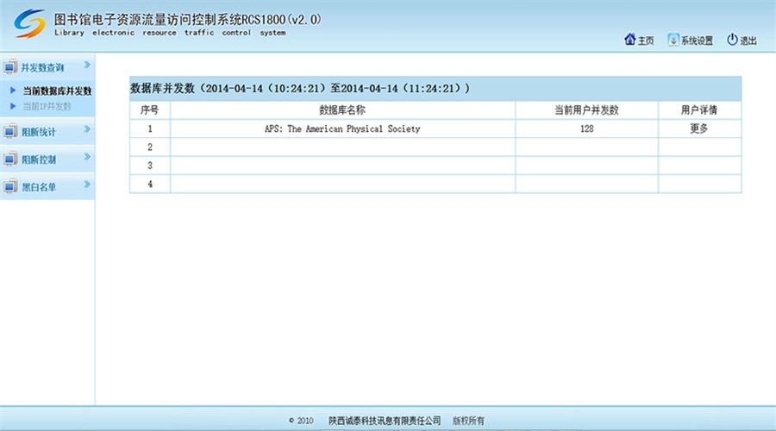Open 系统设置 via its settings icon
This screenshot has width=776, height=431.
[673, 40]
